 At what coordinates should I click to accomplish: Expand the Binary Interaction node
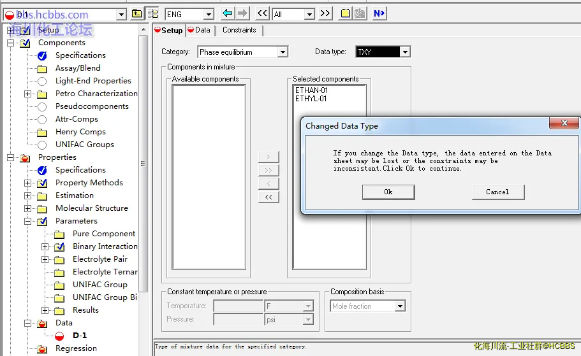(x=45, y=247)
